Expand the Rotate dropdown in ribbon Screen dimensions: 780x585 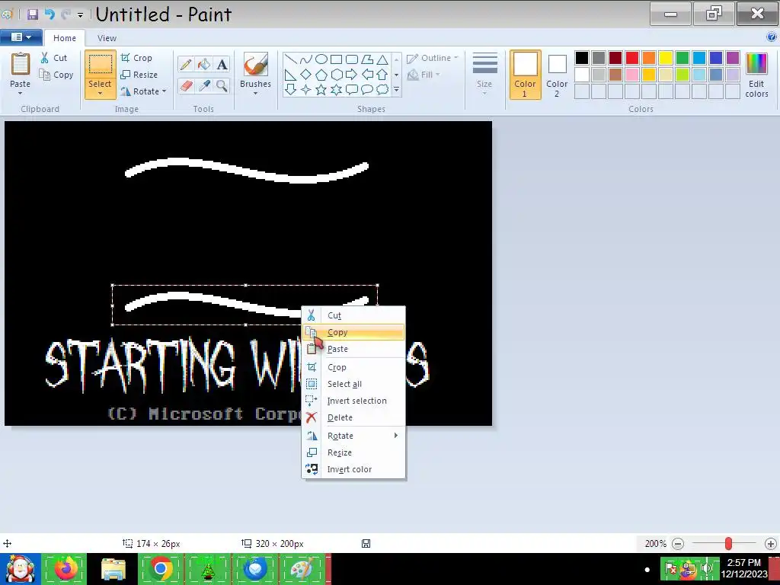165,91
